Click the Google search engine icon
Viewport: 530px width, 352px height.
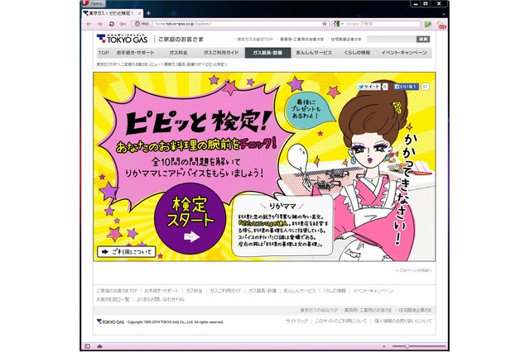tap(336, 24)
